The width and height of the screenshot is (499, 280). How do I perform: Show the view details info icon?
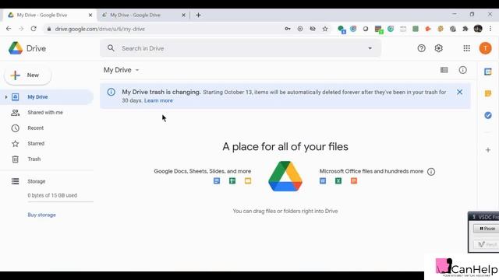(462, 70)
